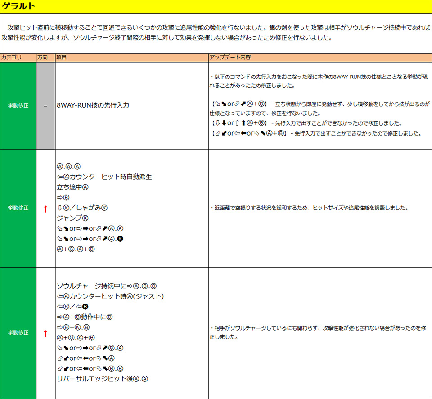Click the 8WAY-RUN技の先行入力 item cell
Viewport: 432px width, 399px height.
coord(94,105)
